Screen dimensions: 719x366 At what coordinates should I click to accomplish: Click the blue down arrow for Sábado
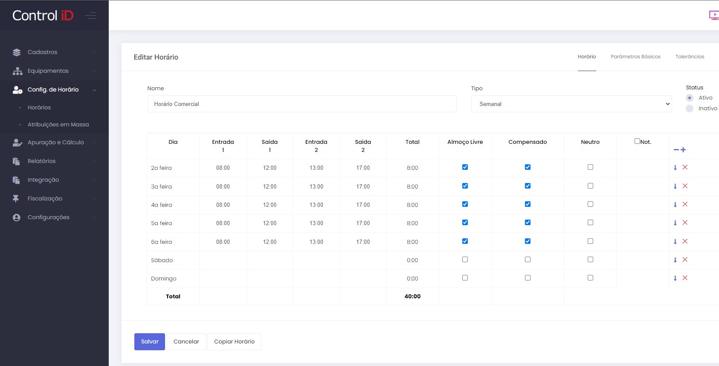[675, 260]
